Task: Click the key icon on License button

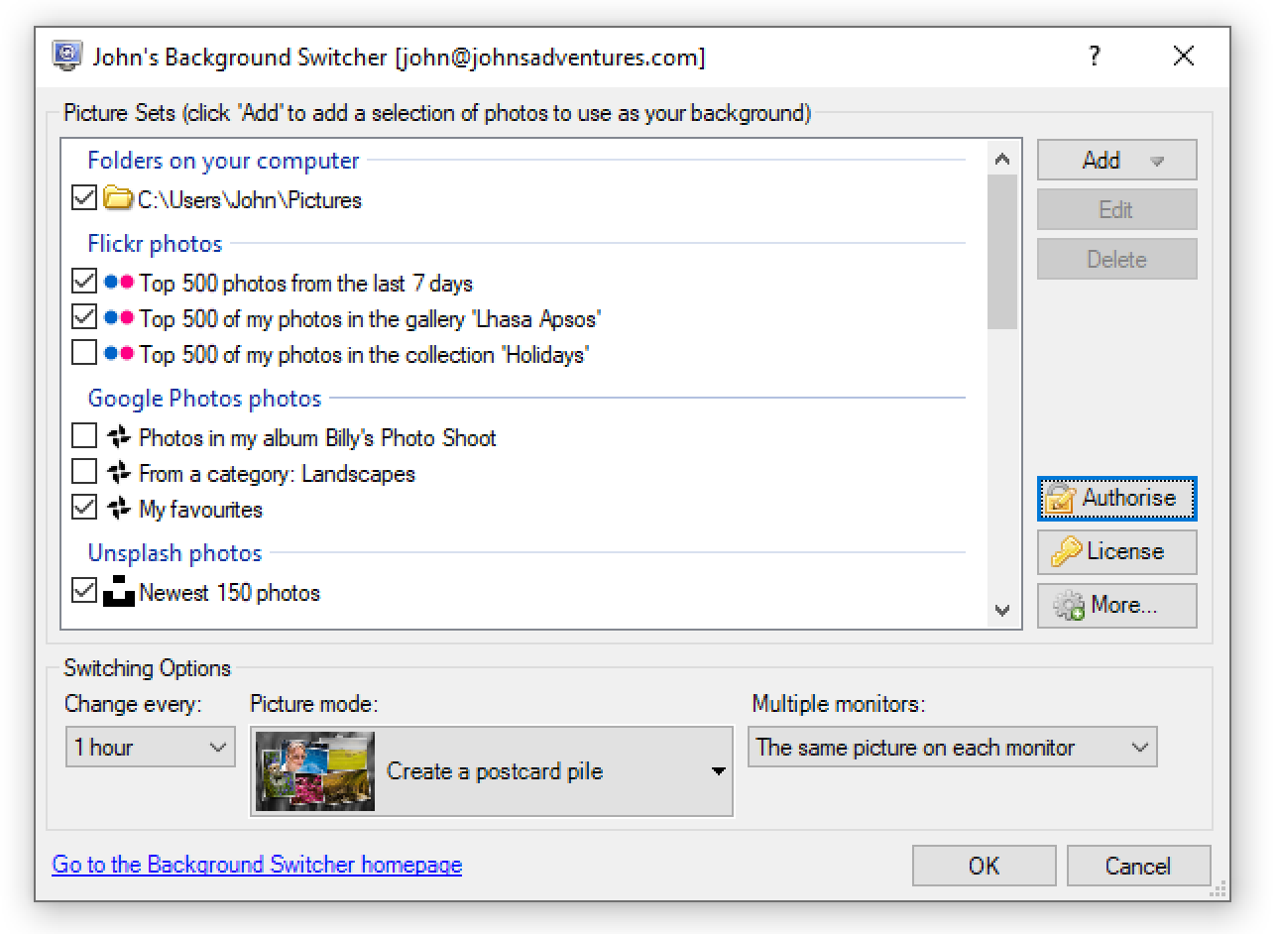Action: [x=1066, y=551]
